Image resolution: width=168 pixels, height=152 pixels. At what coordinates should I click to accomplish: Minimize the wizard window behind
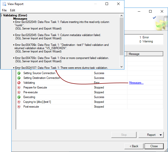click(139, 11)
